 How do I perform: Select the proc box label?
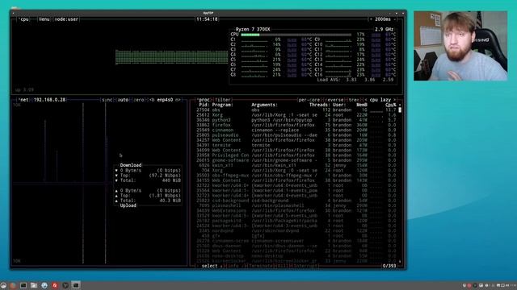pos(204,100)
